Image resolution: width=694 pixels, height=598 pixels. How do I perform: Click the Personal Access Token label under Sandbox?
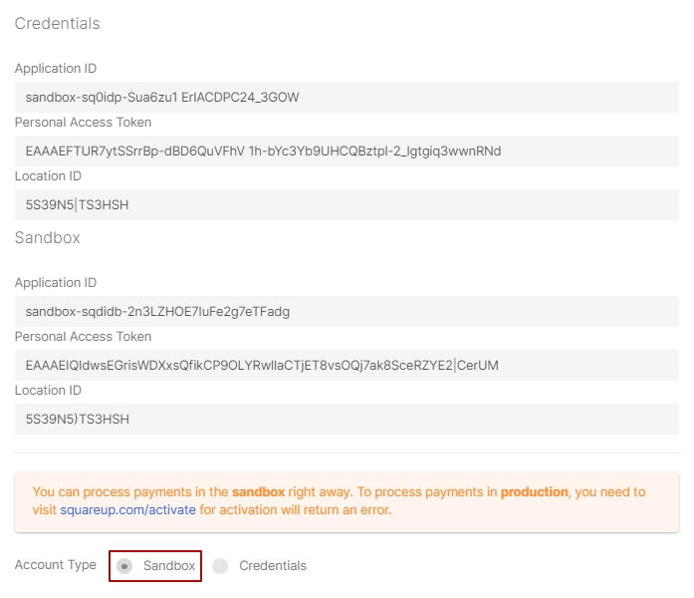click(x=83, y=337)
